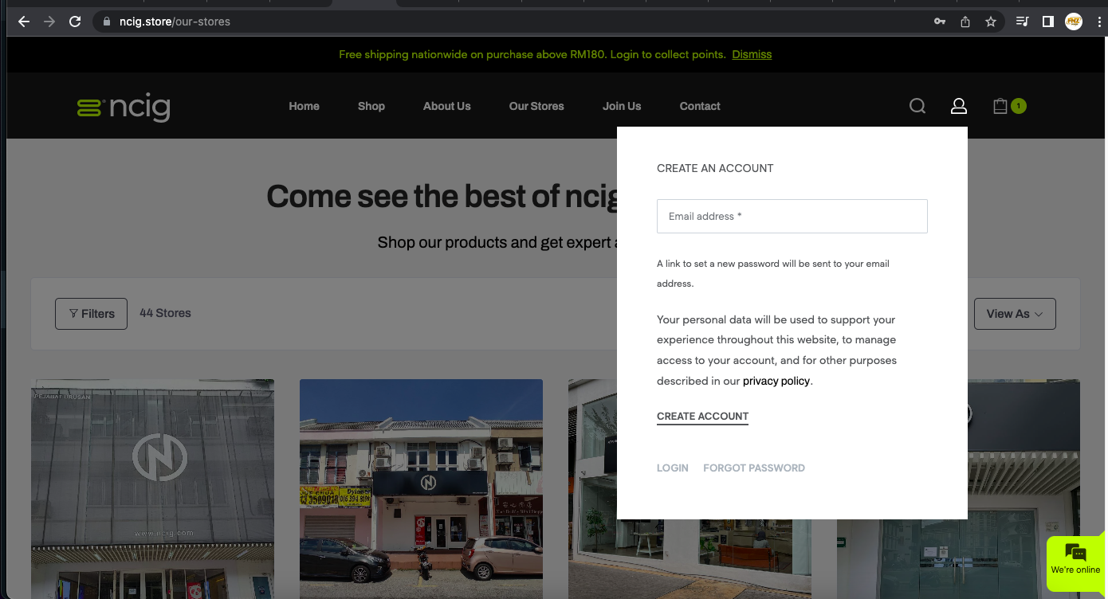Open the Chrome three-dot menu

coord(1099,22)
